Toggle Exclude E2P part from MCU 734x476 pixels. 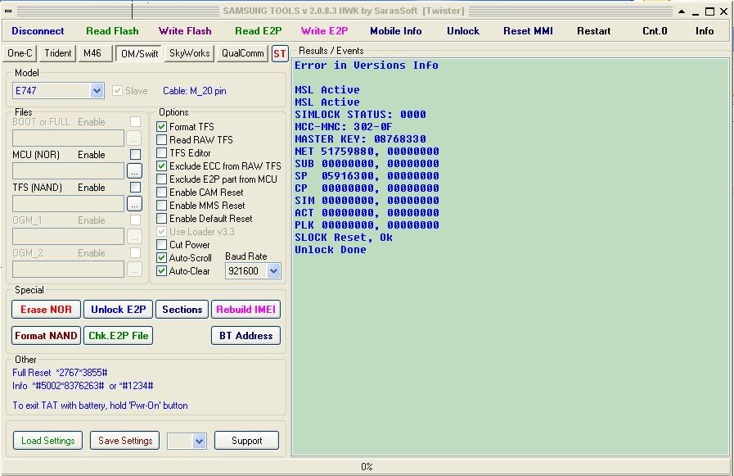tap(161, 179)
